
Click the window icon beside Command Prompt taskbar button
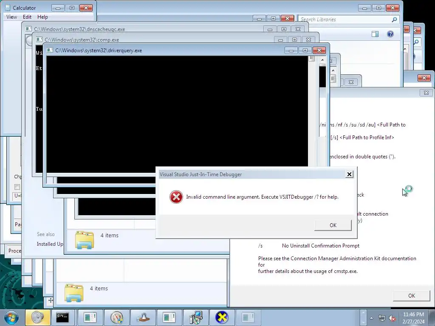tap(90, 318)
